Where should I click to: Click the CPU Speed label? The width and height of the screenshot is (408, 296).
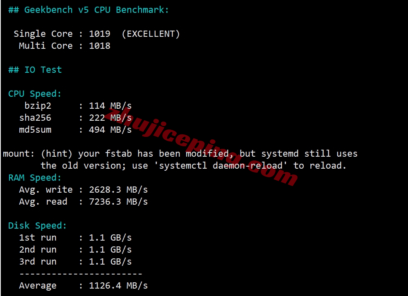[35, 94]
